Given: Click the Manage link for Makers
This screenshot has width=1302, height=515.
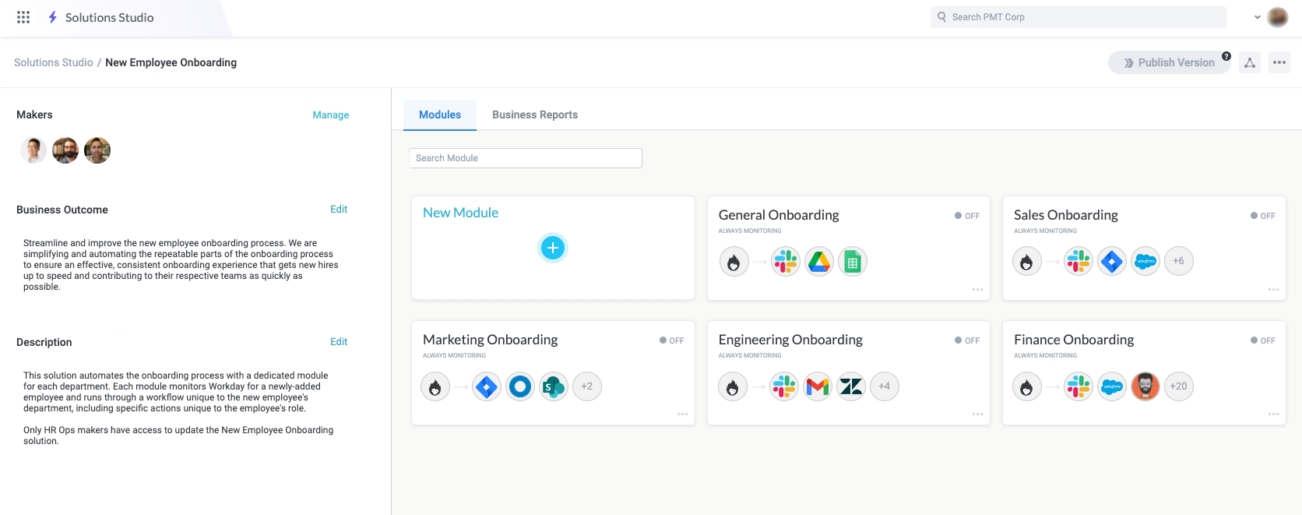Looking at the screenshot, I should [331, 115].
